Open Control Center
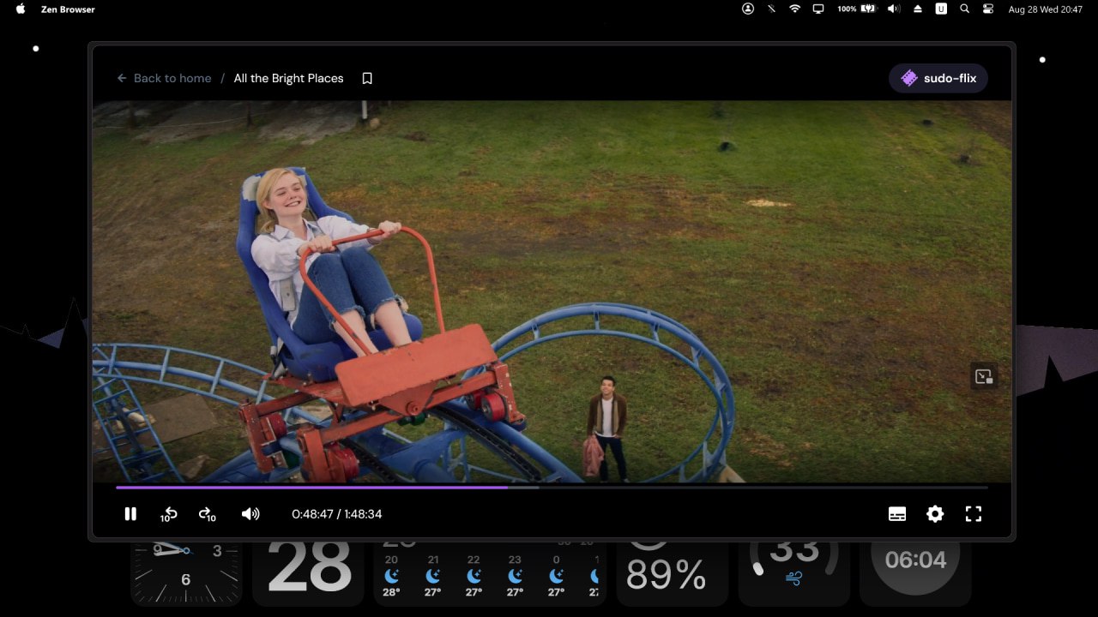1098x617 pixels. 988,9
